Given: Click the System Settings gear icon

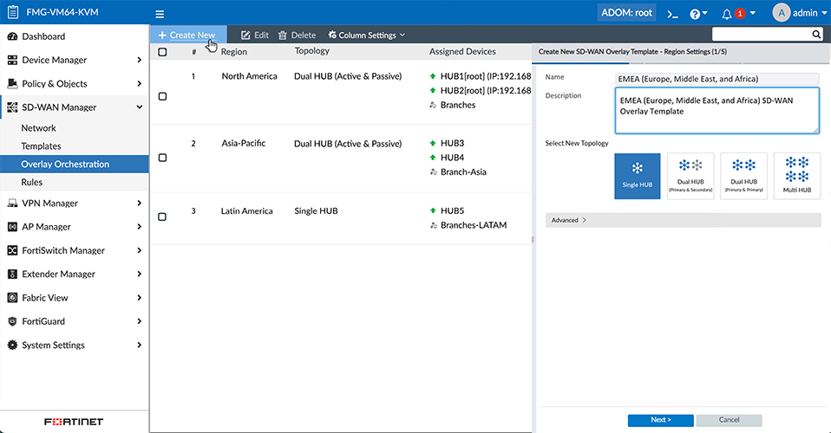Looking at the screenshot, I should pos(12,346).
